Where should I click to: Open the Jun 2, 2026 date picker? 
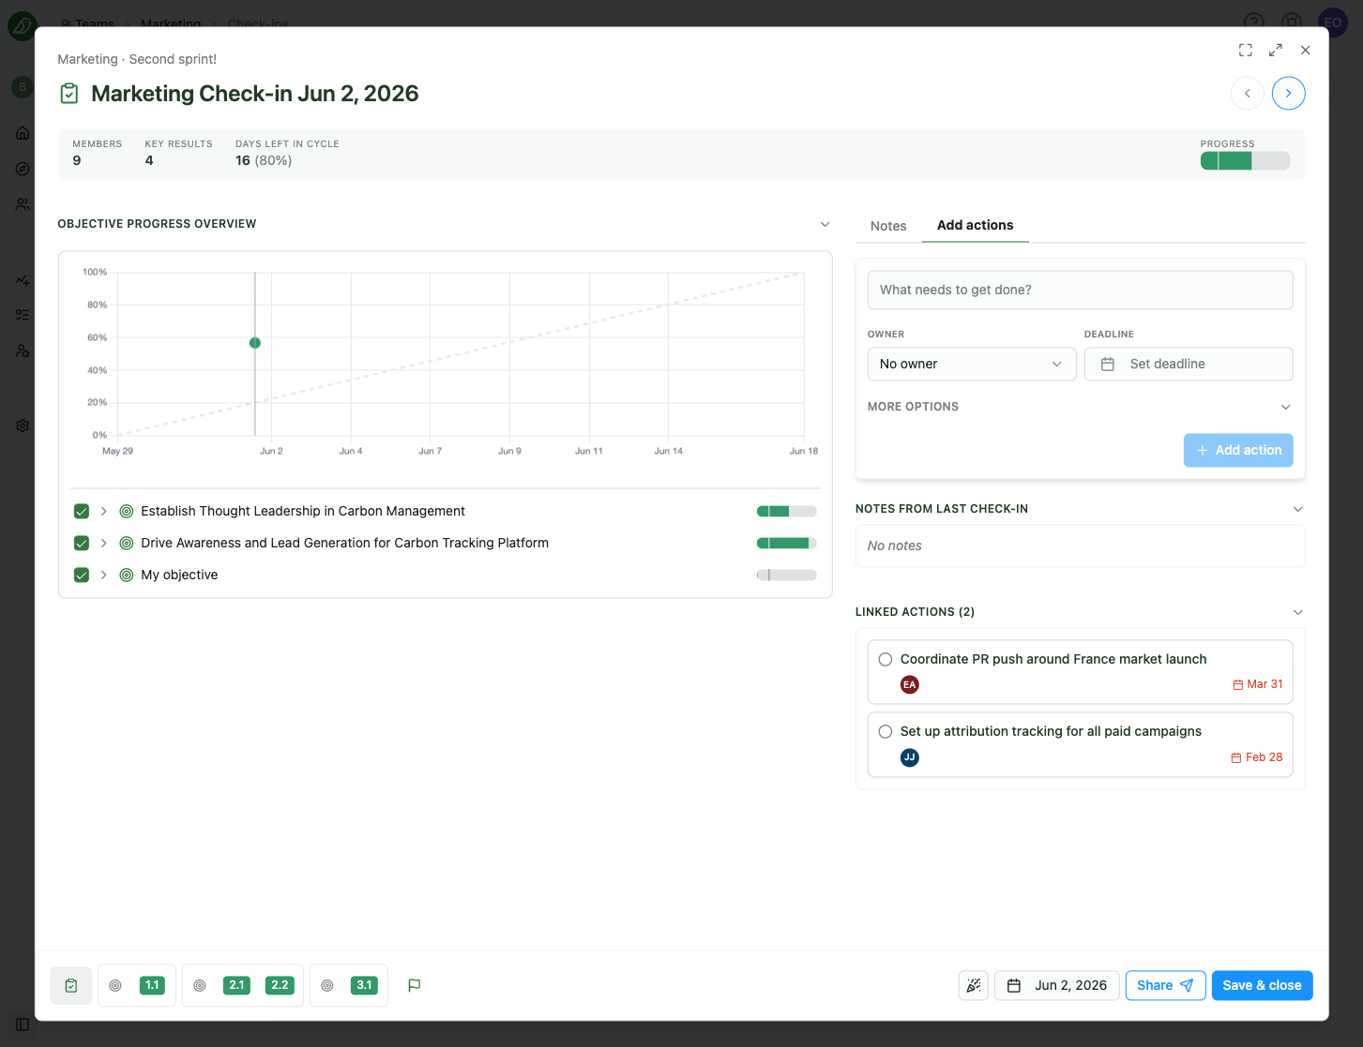(1057, 985)
